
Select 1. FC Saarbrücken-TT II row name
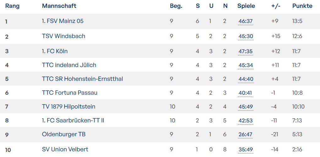pos(73,121)
